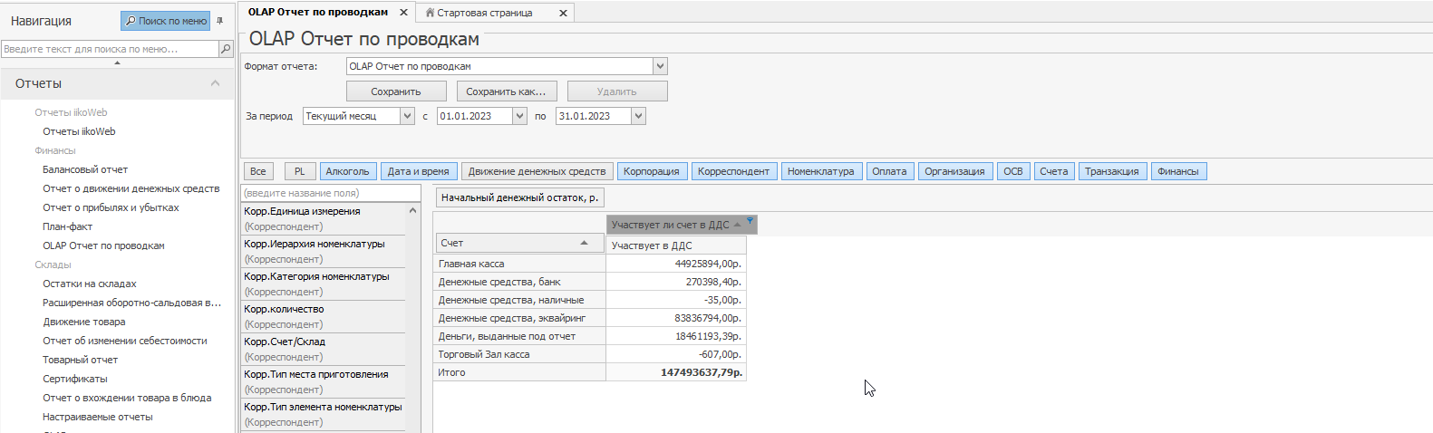Toggle the PL field group filter
The height and width of the screenshot is (433, 1433).
coord(299,171)
